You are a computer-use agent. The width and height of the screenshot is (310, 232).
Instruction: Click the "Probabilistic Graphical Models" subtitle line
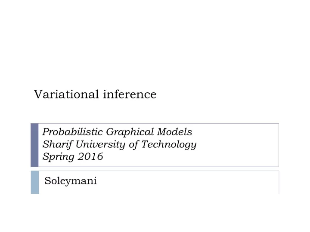117,132
